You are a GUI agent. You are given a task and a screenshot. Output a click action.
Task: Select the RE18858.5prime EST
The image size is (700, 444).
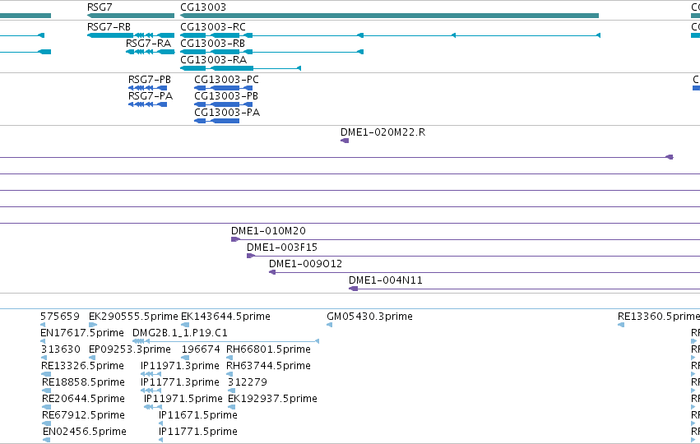pyautogui.click(x=83, y=382)
